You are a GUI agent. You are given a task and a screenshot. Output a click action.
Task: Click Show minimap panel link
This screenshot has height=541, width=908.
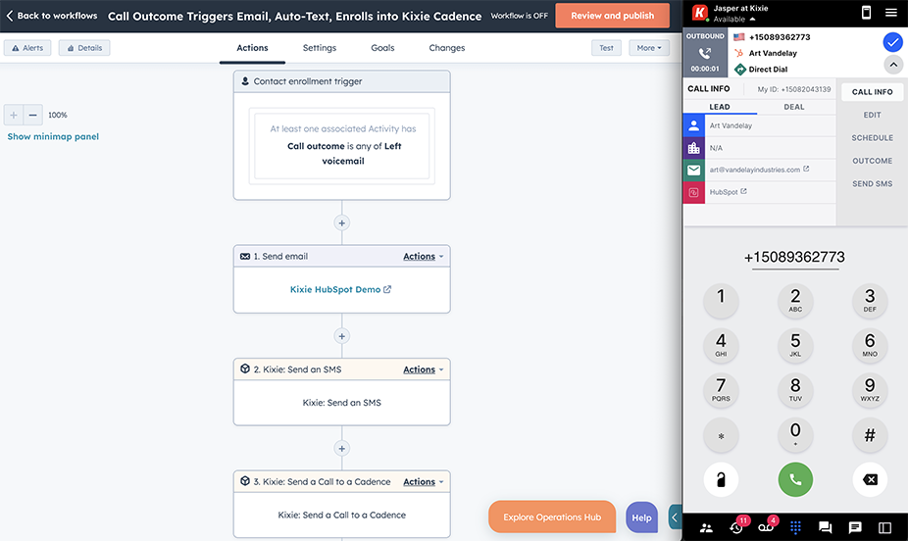(53, 136)
